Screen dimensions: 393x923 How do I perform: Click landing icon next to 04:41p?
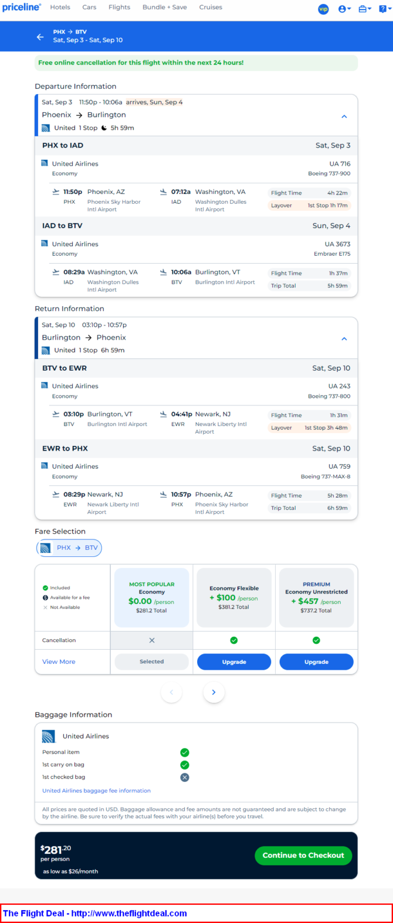coord(164,414)
